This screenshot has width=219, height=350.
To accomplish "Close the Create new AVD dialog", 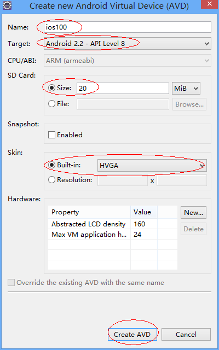I will coord(209,4).
